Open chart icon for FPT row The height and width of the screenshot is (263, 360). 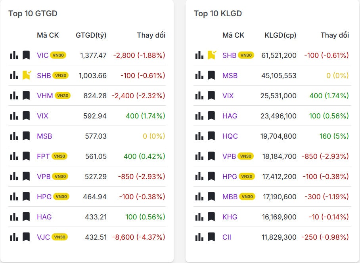pos(14,156)
